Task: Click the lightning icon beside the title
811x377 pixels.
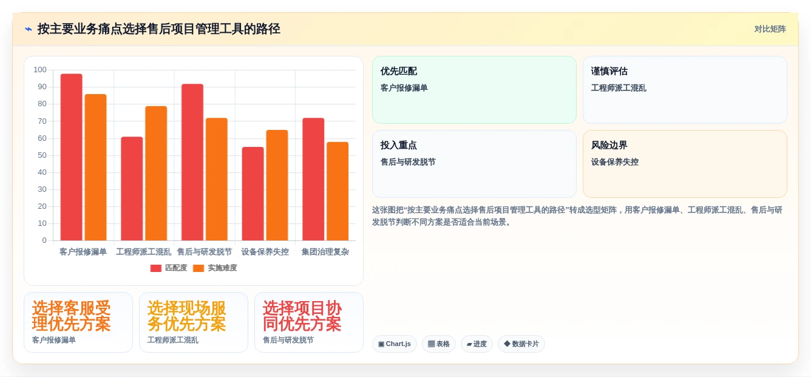Action: click(x=29, y=29)
